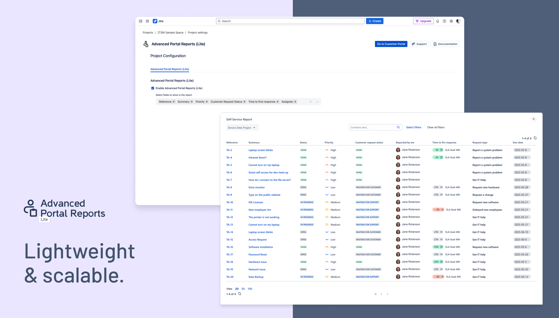This screenshot has width=559, height=318.
Task: Set view to 50 rows
Action: pyautogui.click(x=243, y=289)
